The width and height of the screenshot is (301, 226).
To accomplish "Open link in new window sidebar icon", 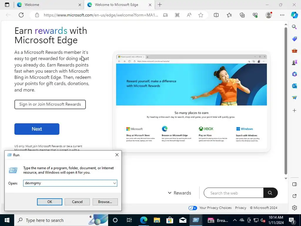I will tap(295, 196).
